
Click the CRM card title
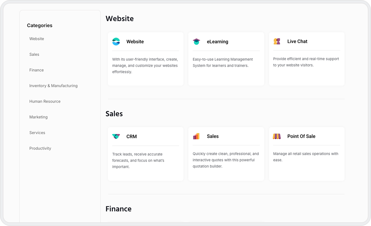tap(132, 137)
